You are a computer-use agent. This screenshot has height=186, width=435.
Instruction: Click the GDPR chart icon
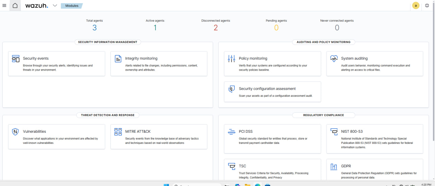334,166
